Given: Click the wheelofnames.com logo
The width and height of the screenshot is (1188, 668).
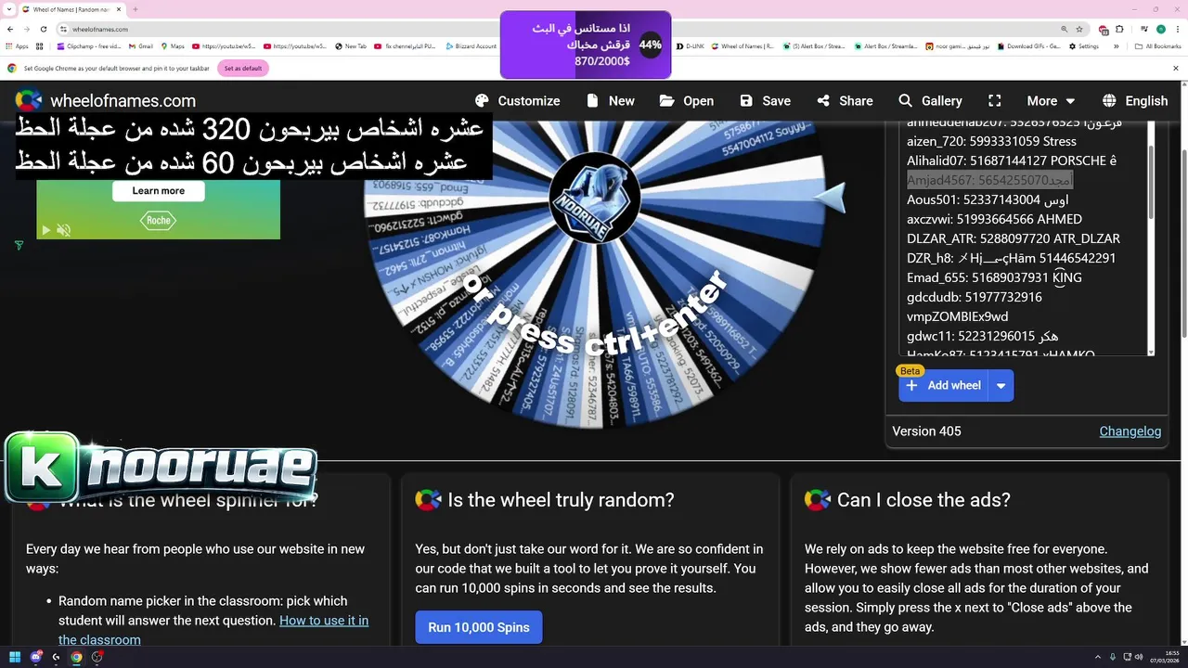Looking at the screenshot, I should pyautogui.click(x=105, y=101).
